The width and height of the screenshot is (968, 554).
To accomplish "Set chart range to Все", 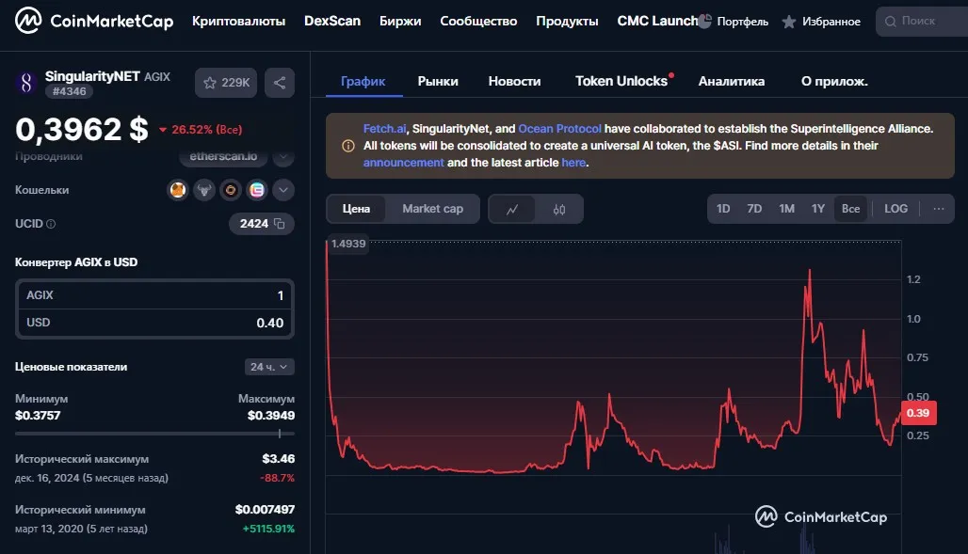I will point(850,209).
